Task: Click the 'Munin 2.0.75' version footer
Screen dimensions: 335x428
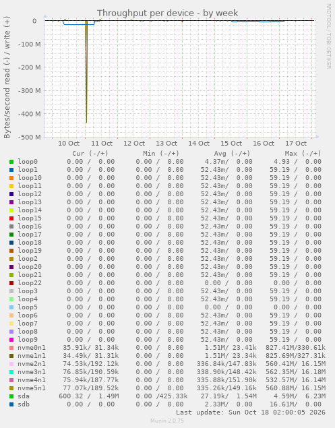Action: (167, 421)
